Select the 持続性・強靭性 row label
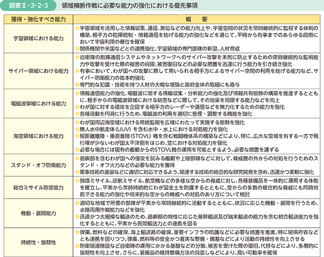This screenshot has width=324, height=257. coord(38,242)
